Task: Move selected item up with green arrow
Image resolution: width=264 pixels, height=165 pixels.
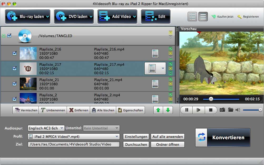Action: [158, 110]
